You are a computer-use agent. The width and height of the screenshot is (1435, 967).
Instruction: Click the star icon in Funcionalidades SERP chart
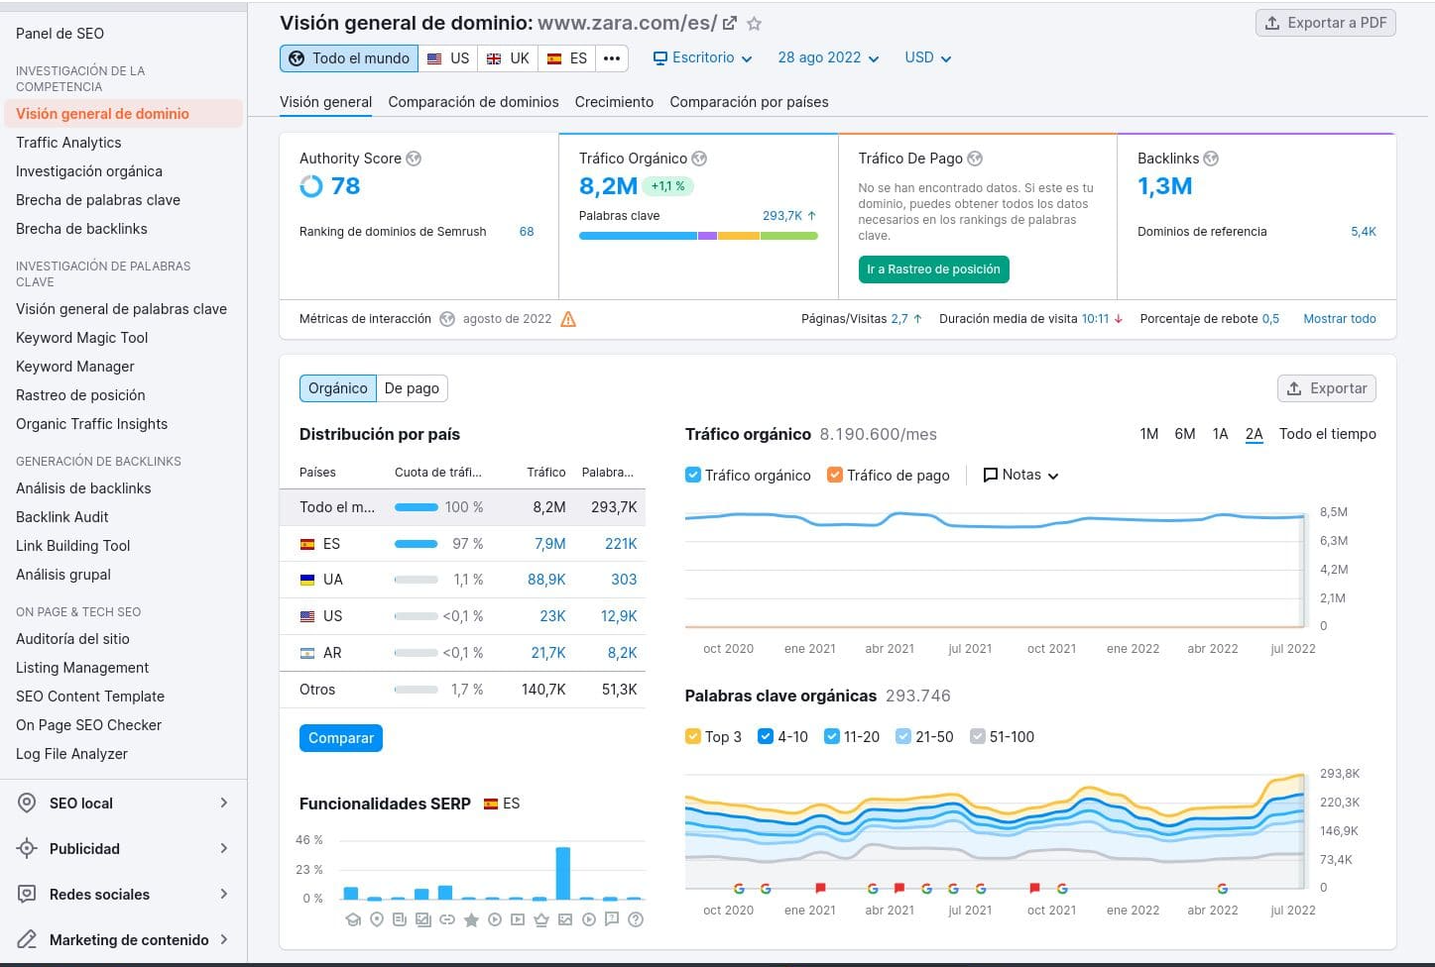point(471,920)
